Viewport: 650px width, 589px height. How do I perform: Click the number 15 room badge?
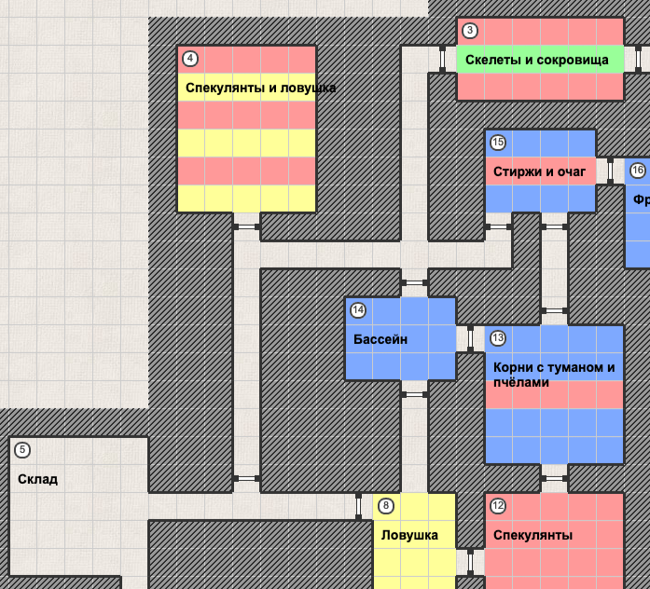498,143
